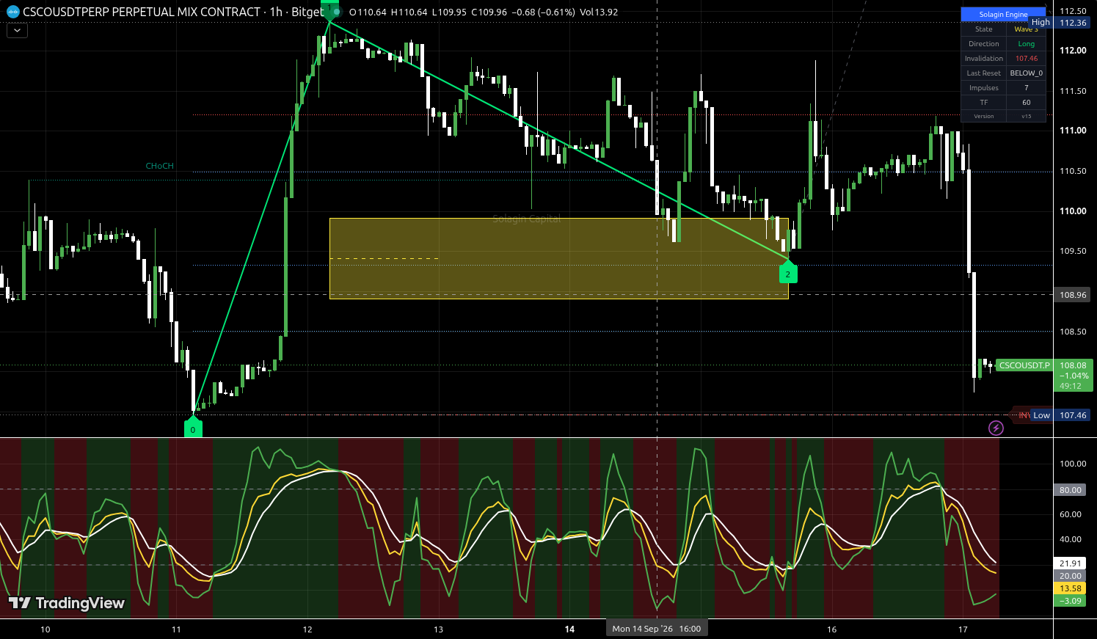Open the TradingView logo link

67,603
